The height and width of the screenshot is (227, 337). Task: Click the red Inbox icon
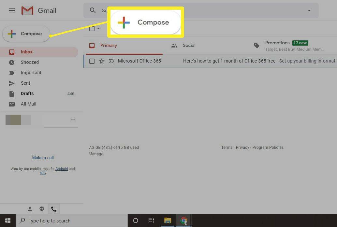12,52
